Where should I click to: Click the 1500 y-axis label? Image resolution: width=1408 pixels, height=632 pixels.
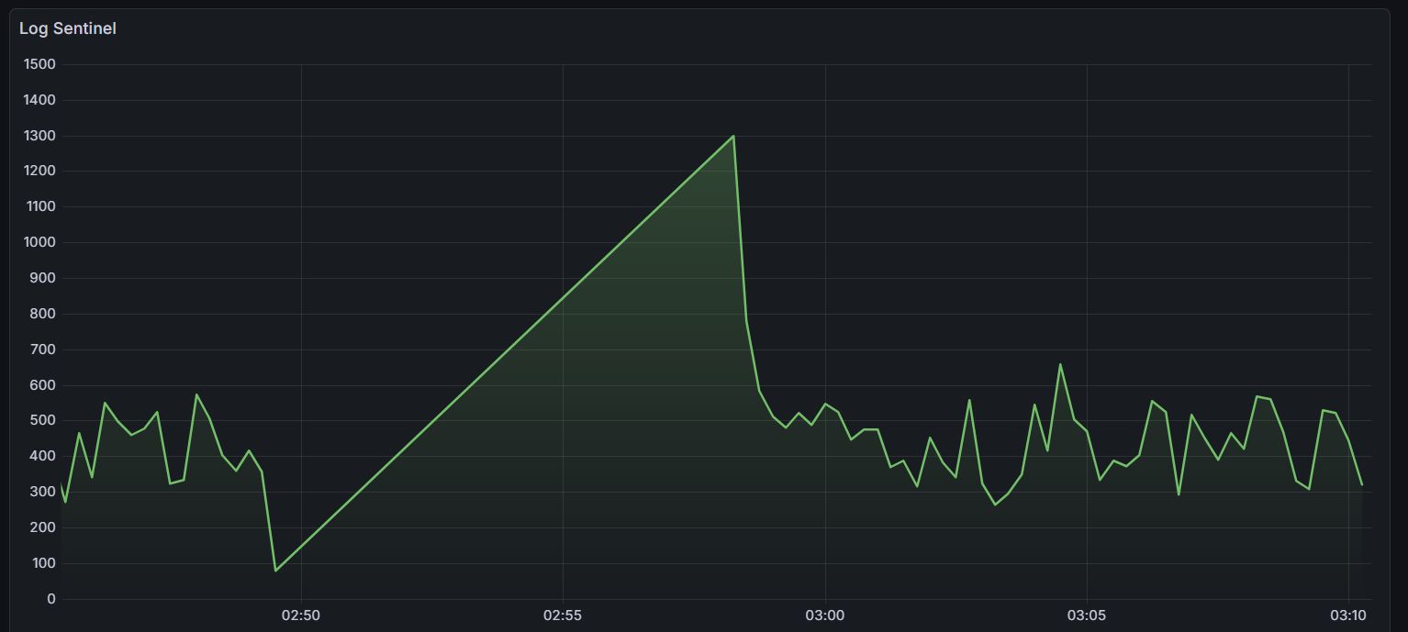pos(40,64)
